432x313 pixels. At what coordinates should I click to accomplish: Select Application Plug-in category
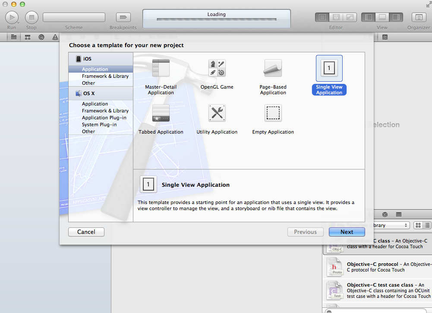click(x=101, y=118)
